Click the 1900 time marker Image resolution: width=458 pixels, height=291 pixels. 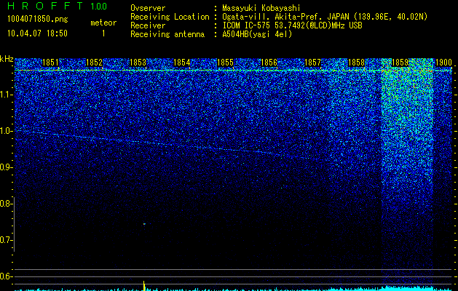[x=443, y=63]
